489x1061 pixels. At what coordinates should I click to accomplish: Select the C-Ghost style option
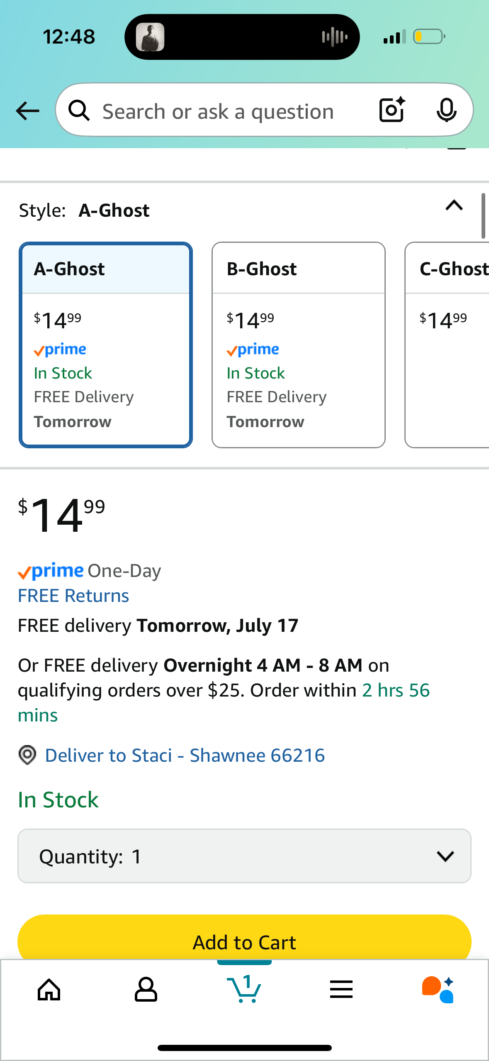point(447,345)
